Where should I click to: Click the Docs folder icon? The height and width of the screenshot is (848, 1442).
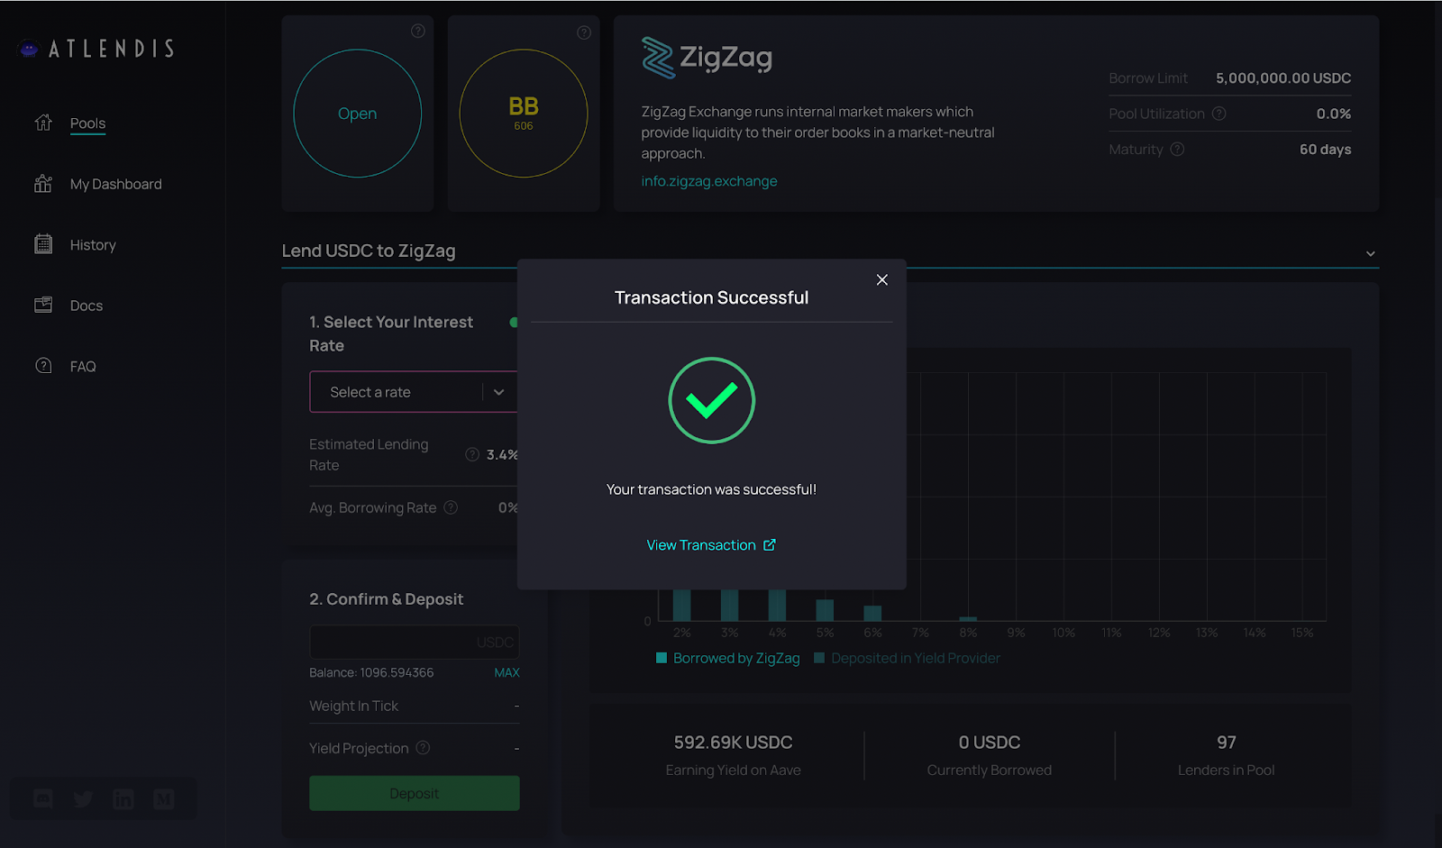[x=43, y=305]
